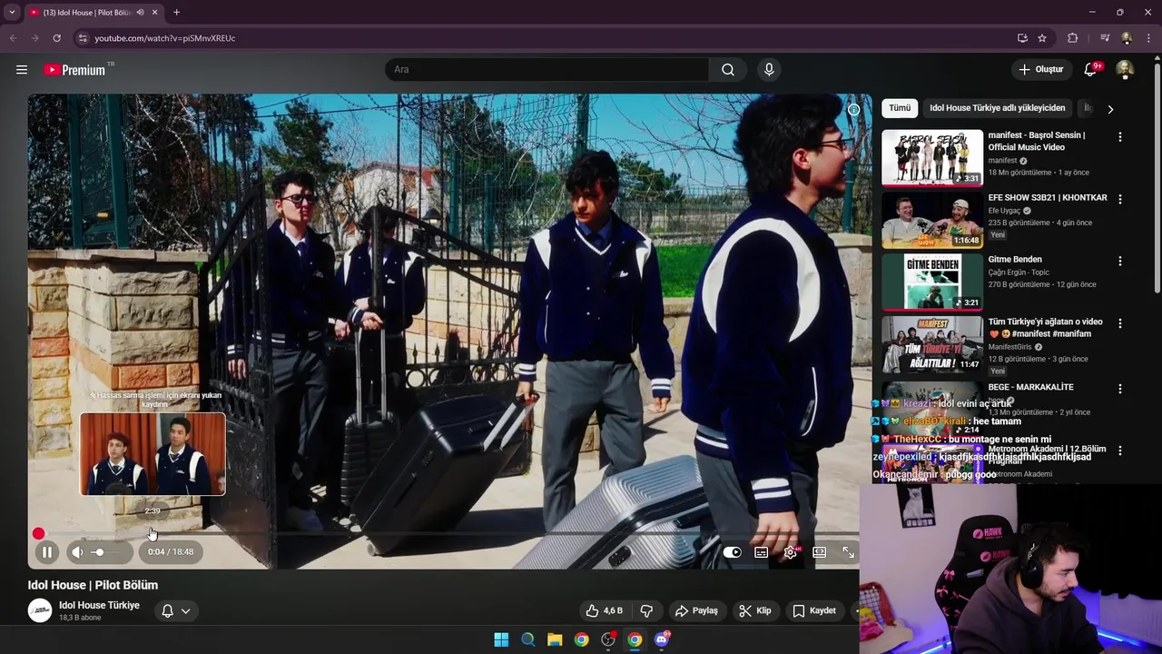Click the red playhead scrubber dot
This screenshot has width=1162, height=654.
click(38, 533)
